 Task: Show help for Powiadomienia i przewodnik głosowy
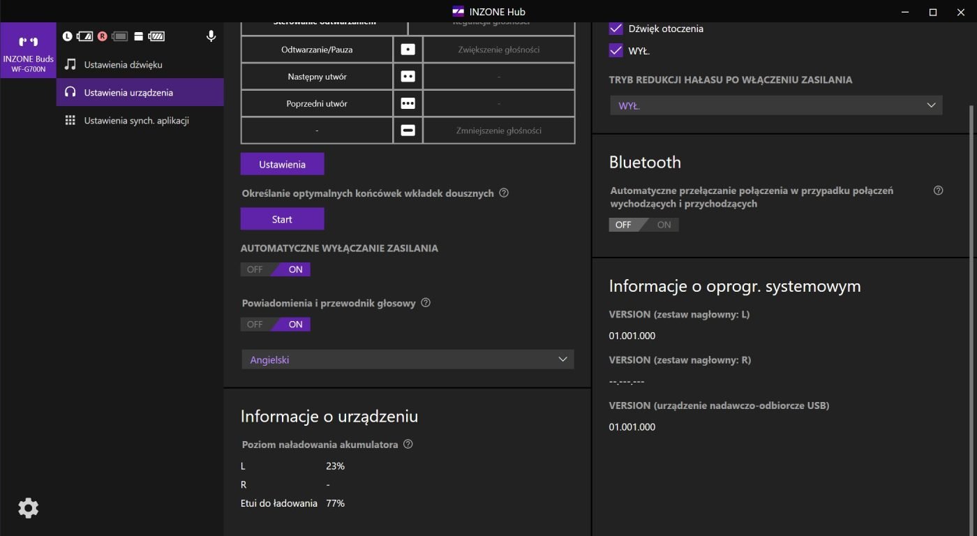coord(426,303)
